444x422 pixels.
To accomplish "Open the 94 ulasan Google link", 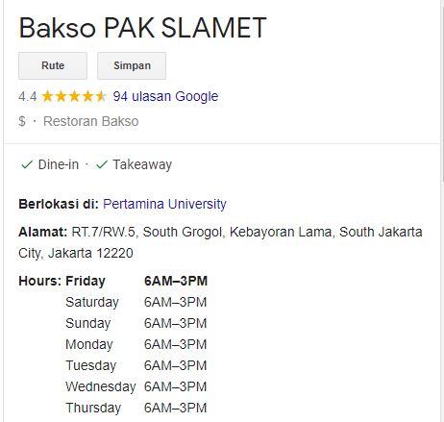I will coord(165,96).
